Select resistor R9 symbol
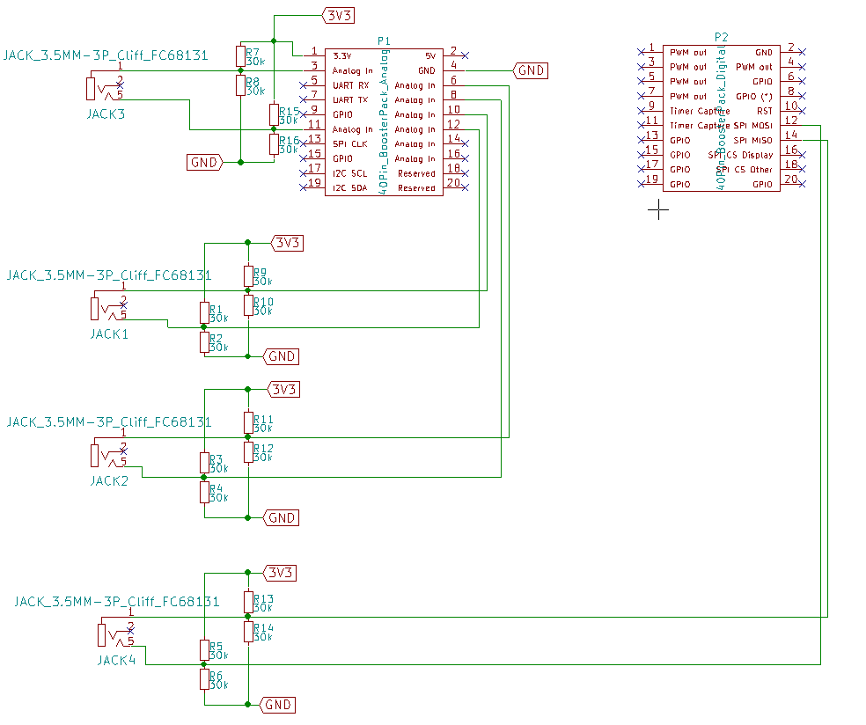The image size is (866, 725). tap(248, 276)
